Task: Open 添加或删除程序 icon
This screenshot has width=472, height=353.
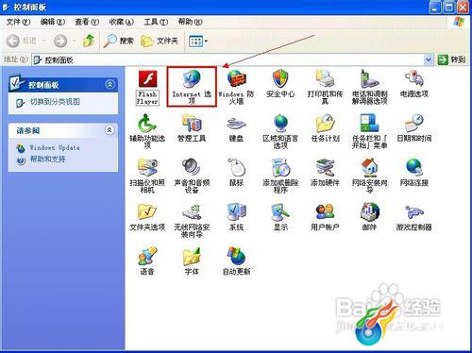Action: 280,176
